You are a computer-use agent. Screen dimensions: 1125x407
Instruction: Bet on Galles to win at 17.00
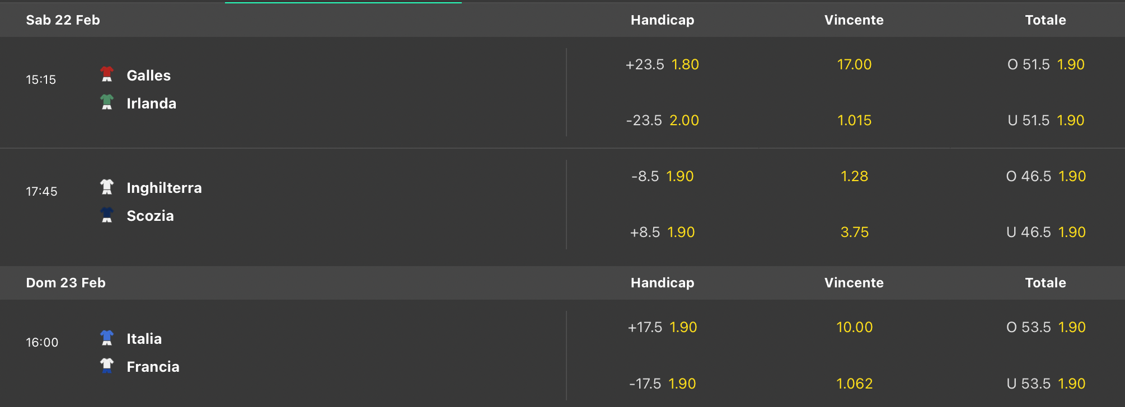point(854,65)
